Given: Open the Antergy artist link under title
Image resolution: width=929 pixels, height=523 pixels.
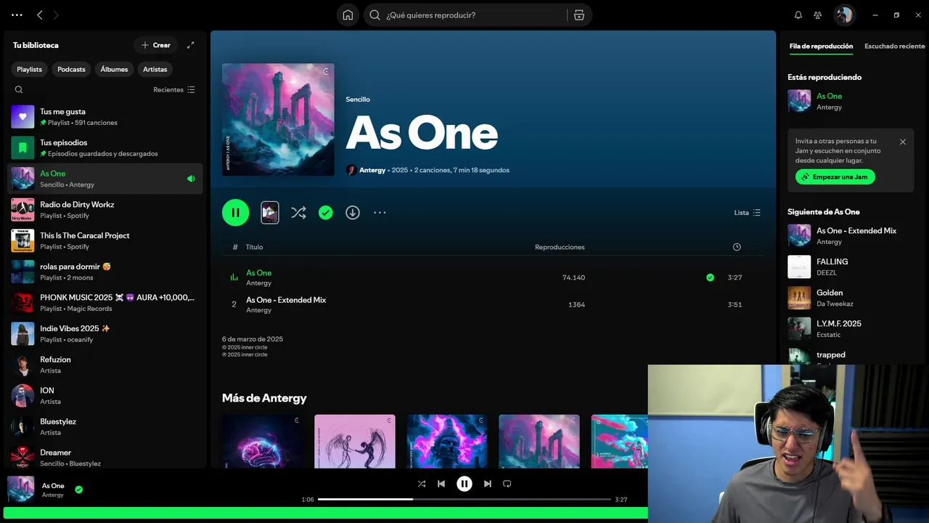Looking at the screenshot, I should (x=372, y=170).
